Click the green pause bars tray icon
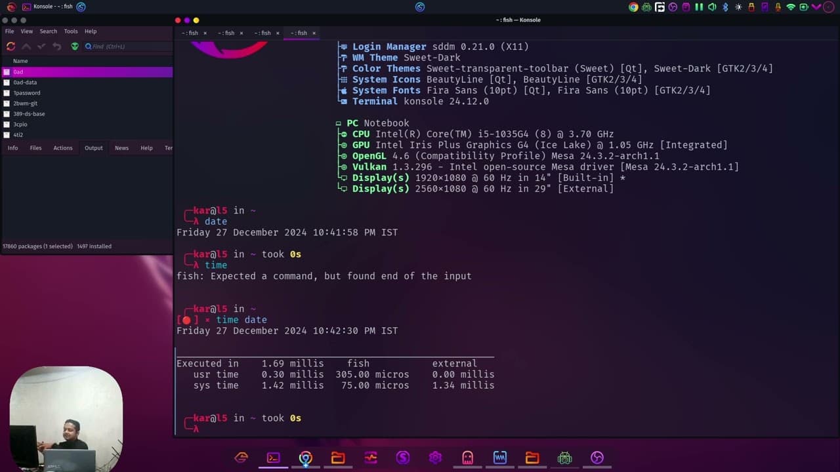 699,7
